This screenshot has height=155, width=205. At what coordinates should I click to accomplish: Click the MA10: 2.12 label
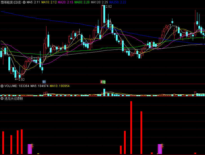49,2
